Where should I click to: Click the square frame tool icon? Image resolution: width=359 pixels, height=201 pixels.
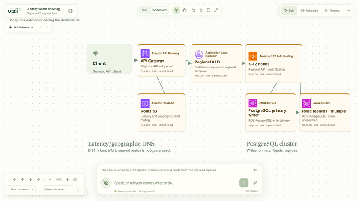pyautogui.click(x=208, y=10)
